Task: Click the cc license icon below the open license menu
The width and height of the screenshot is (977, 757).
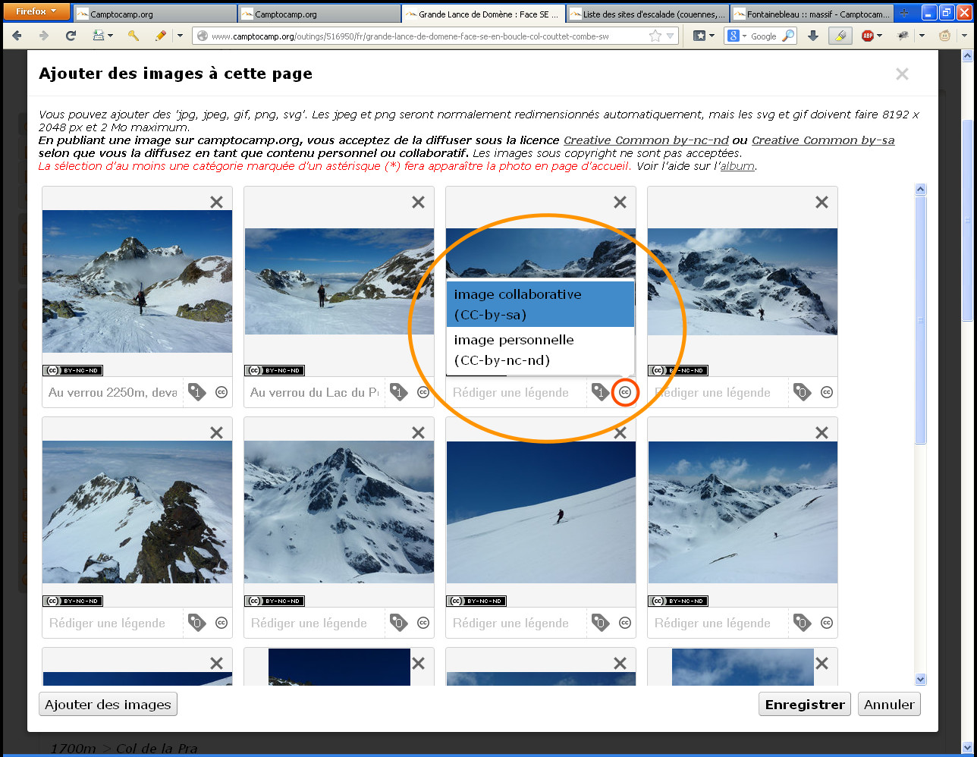Action: (625, 392)
